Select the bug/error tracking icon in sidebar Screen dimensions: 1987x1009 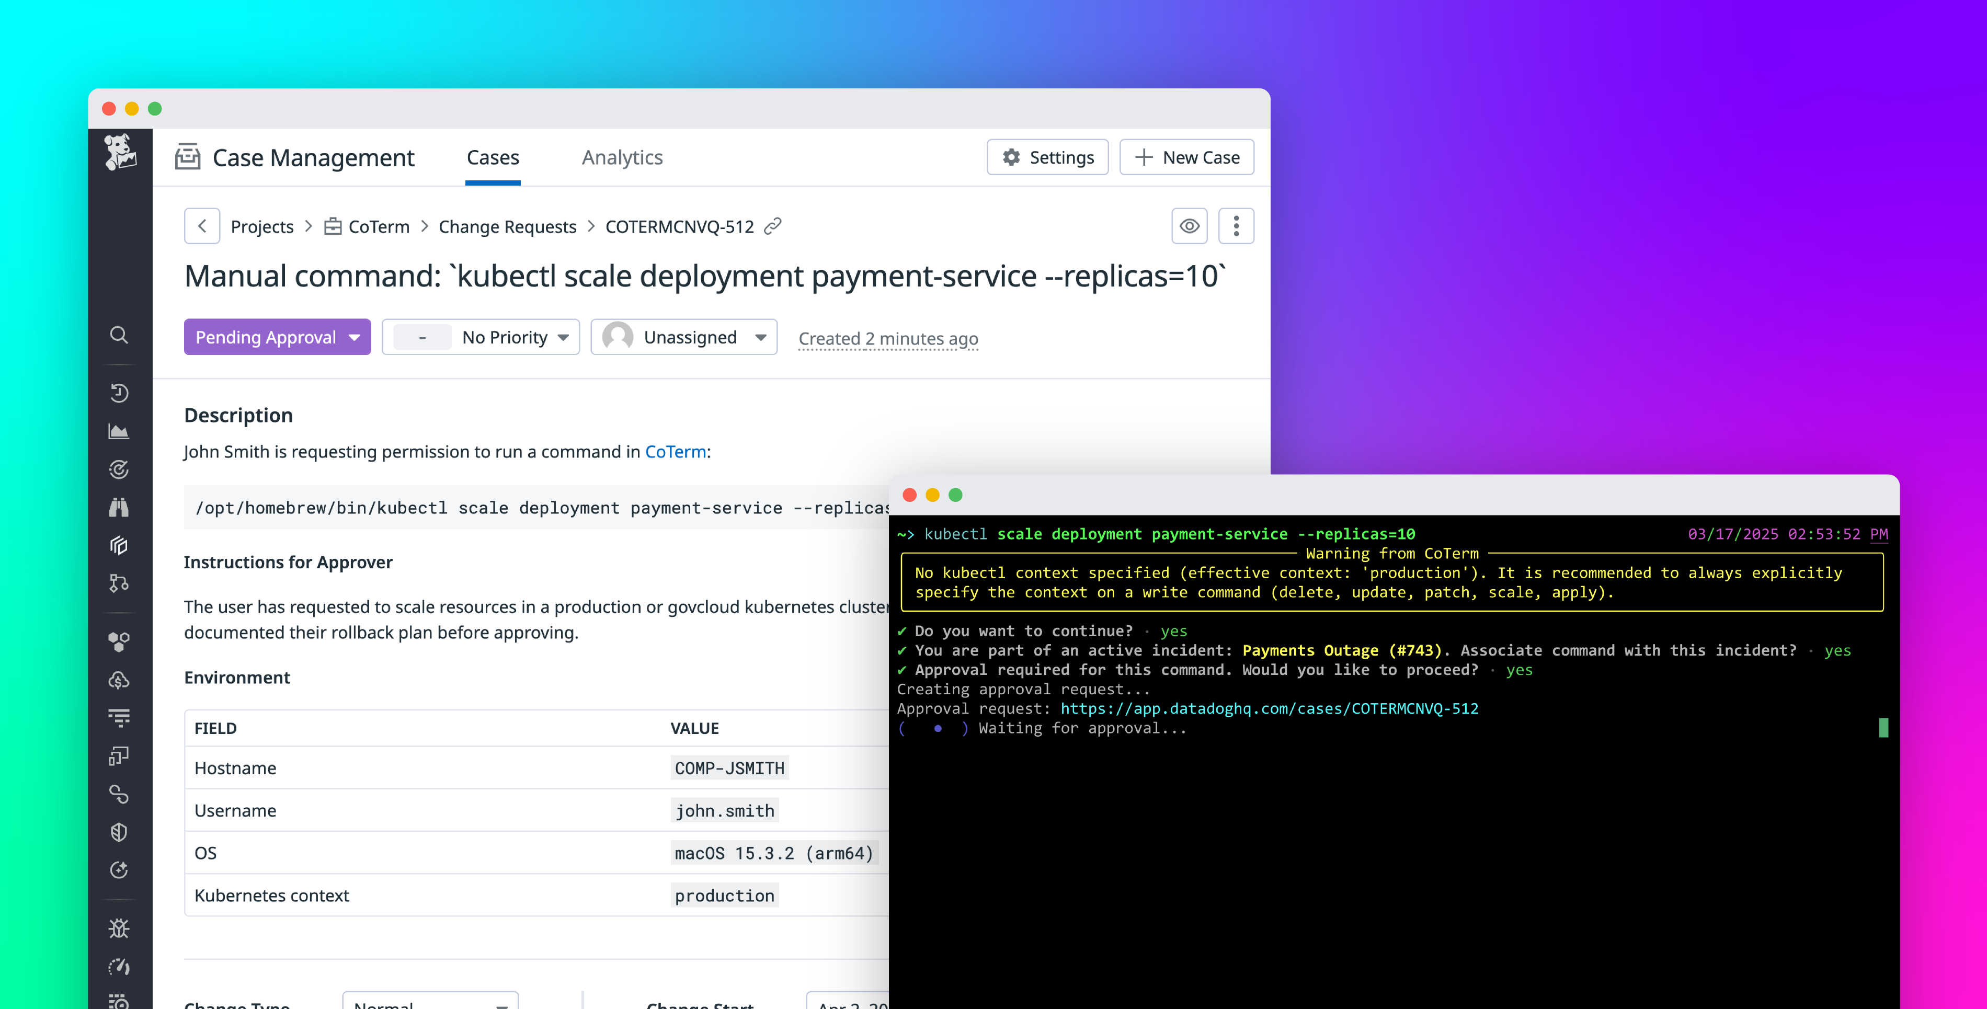[119, 928]
